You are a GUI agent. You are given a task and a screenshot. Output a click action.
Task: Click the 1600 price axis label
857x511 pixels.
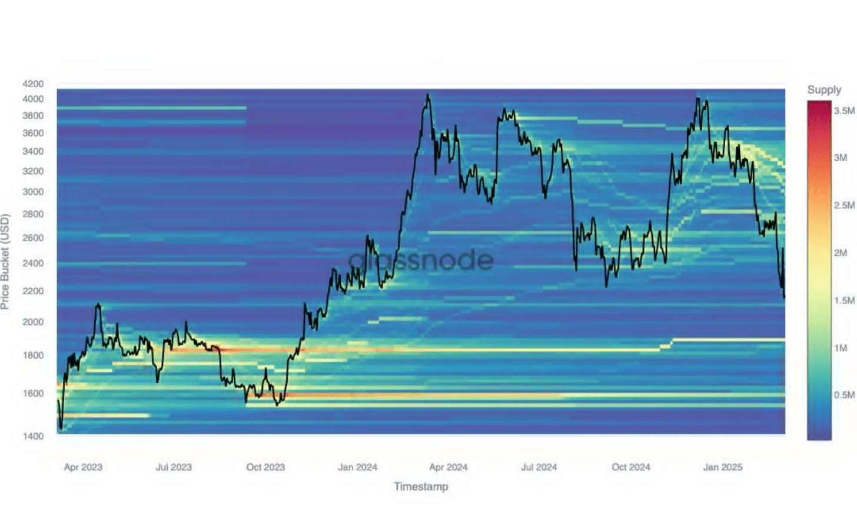pyautogui.click(x=33, y=393)
